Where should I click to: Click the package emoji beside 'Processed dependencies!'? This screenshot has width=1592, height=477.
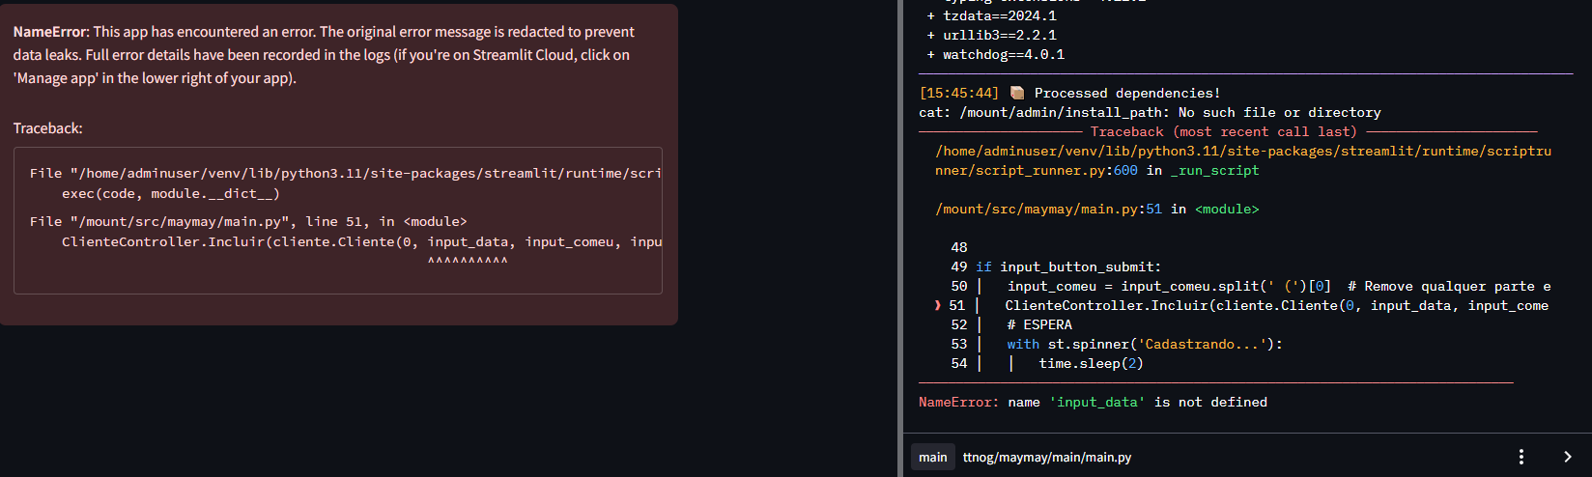click(1016, 93)
